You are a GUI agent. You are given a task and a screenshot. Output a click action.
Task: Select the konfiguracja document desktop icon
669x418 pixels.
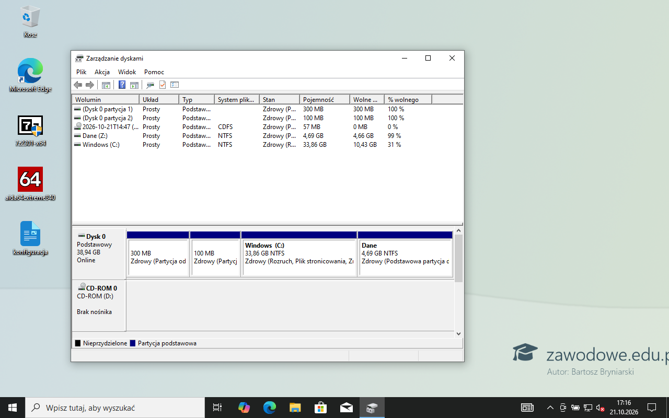point(30,238)
